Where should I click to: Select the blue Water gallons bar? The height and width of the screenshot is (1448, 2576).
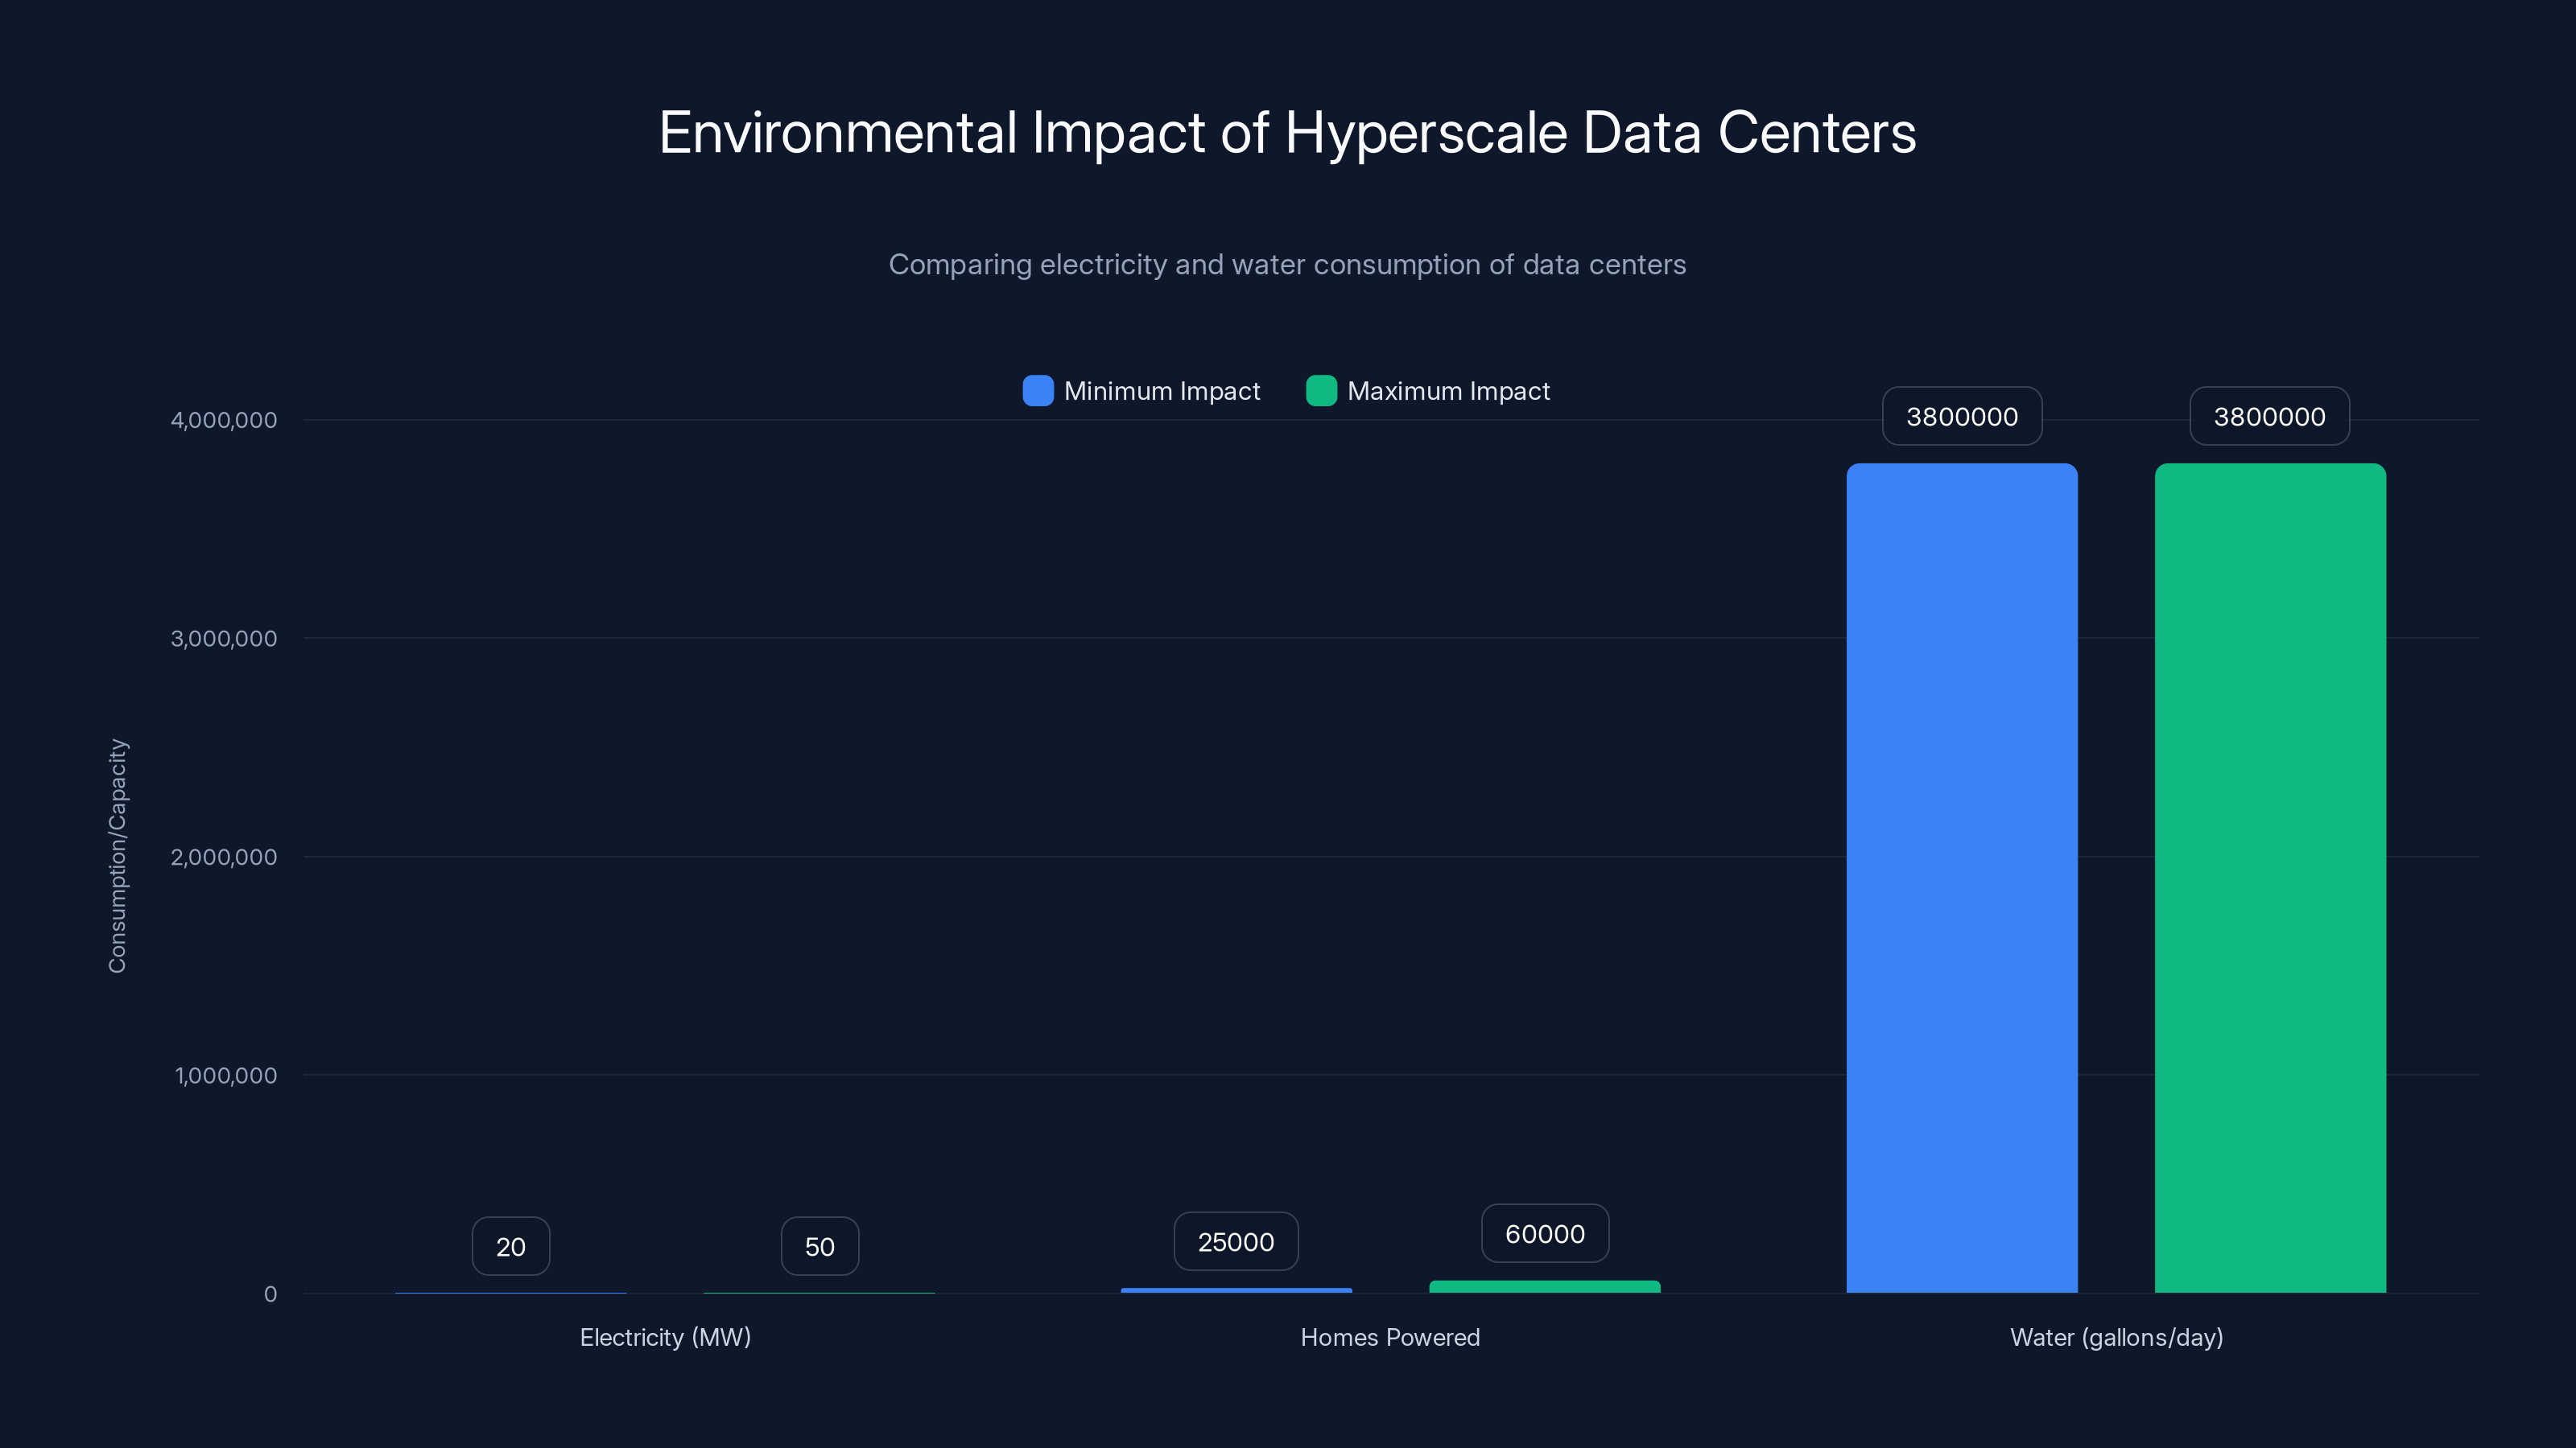(x=1961, y=879)
